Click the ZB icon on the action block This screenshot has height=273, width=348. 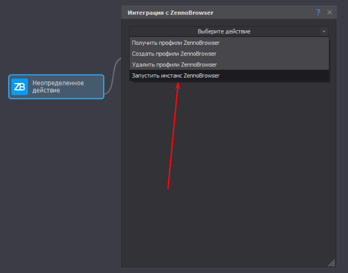click(x=20, y=87)
